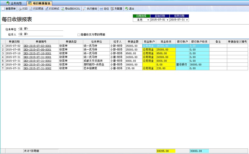Select the 每日收银报表 tab
249x154 pixels.
pos(40,3)
